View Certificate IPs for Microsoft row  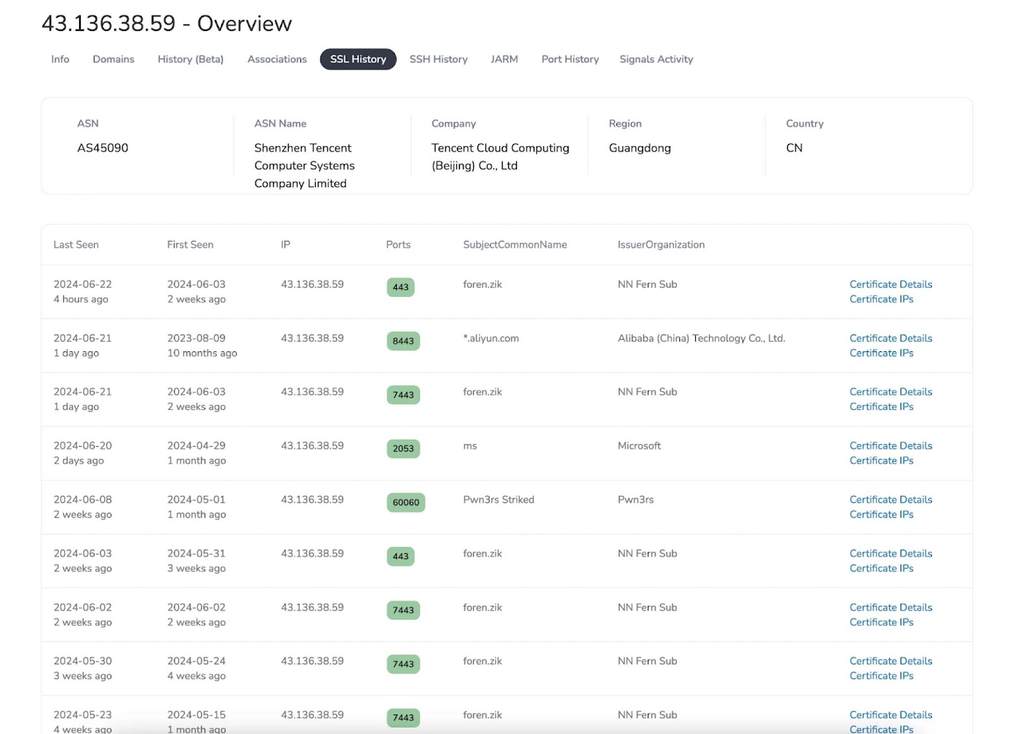coord(881,460)
